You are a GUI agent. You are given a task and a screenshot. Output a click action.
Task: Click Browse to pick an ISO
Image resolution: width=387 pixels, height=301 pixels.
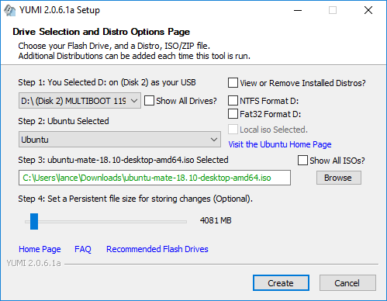tap(339, 178)
